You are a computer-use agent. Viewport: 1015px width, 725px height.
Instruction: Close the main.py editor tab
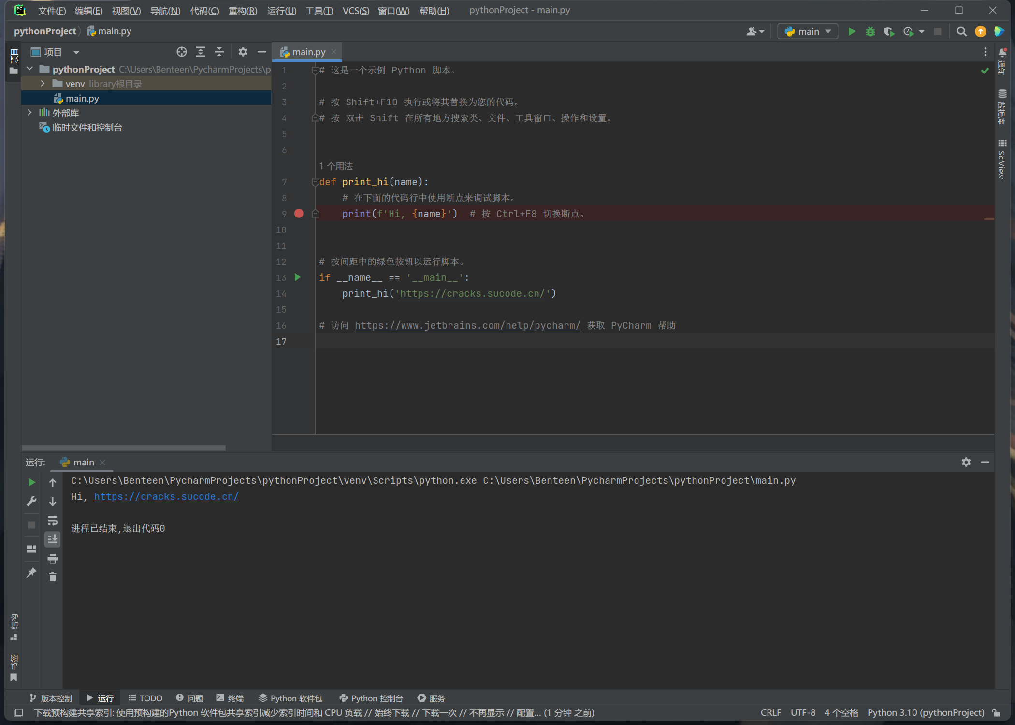coord(334,52)
